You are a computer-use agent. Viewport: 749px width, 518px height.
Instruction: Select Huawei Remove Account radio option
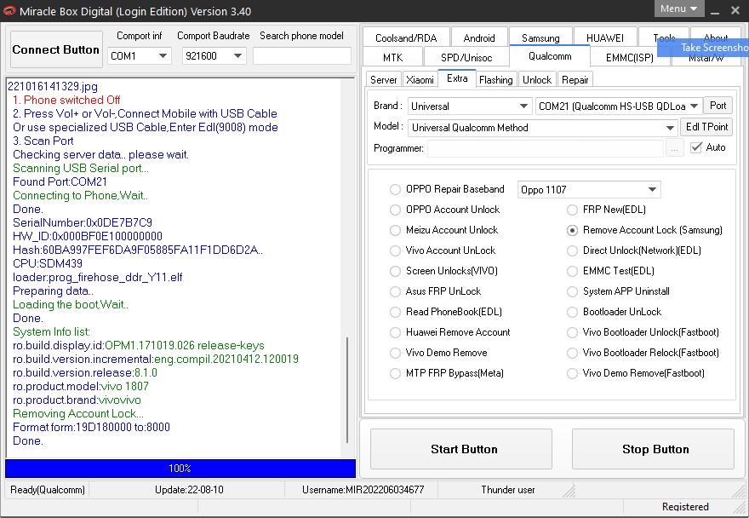[x=450, y=332]
